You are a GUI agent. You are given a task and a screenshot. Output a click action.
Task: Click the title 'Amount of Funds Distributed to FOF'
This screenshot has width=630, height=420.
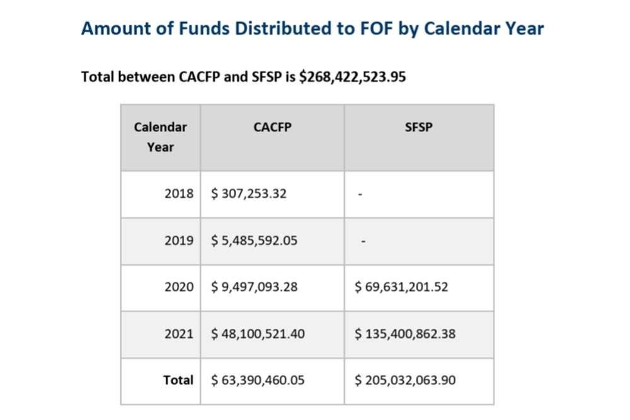click(312, 28)
